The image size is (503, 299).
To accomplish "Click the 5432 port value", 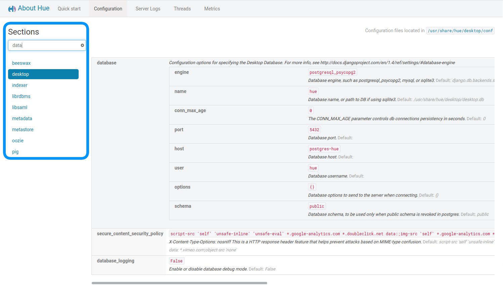I will click(x=315, y=130).
